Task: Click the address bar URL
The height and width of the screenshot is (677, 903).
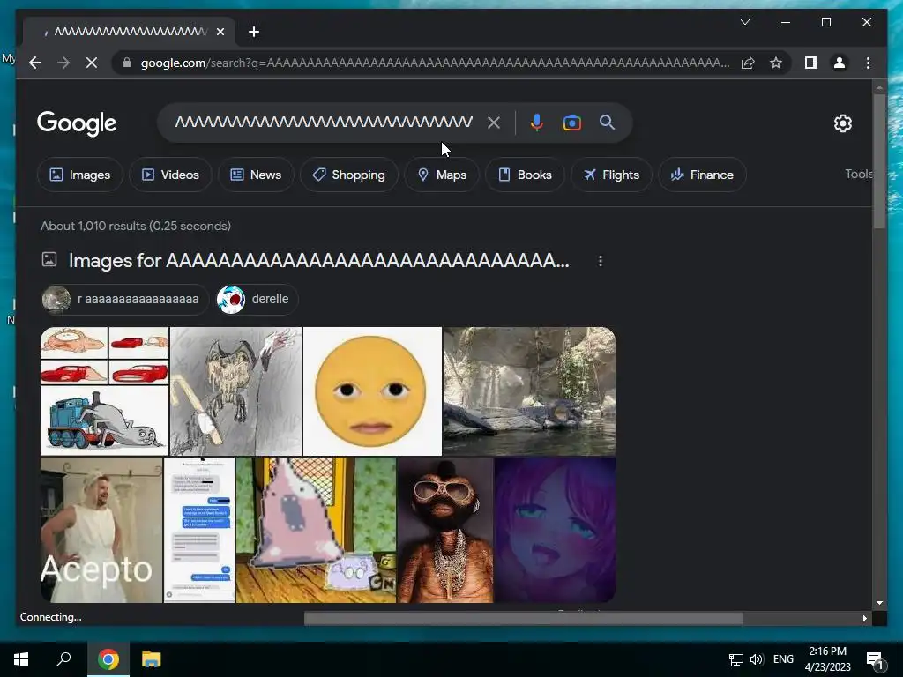Action: coord(435,63)
